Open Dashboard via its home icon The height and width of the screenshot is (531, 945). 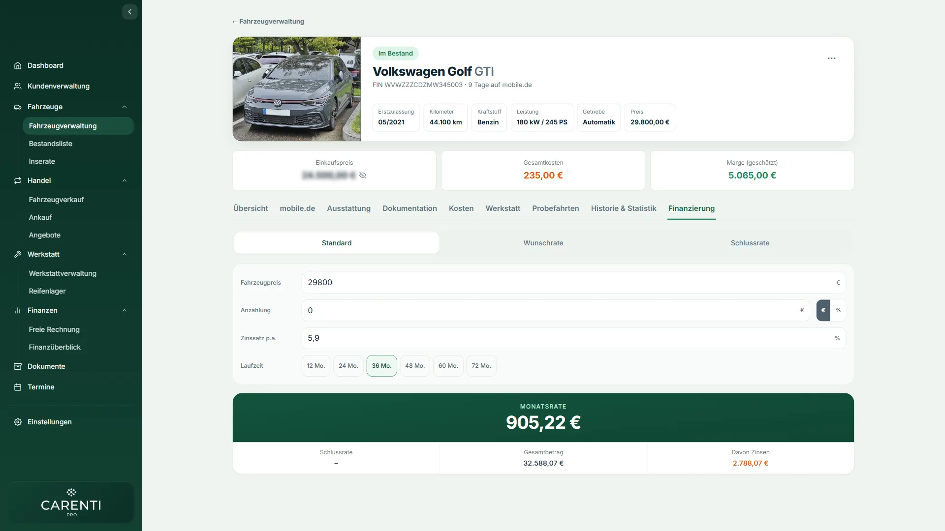[x=18, y=65]
